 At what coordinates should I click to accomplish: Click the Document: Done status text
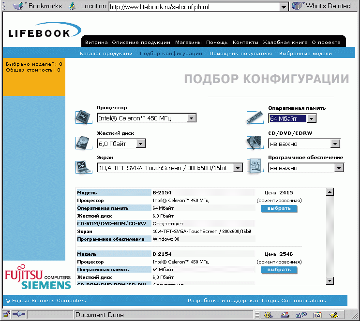(x=99, y=315)
